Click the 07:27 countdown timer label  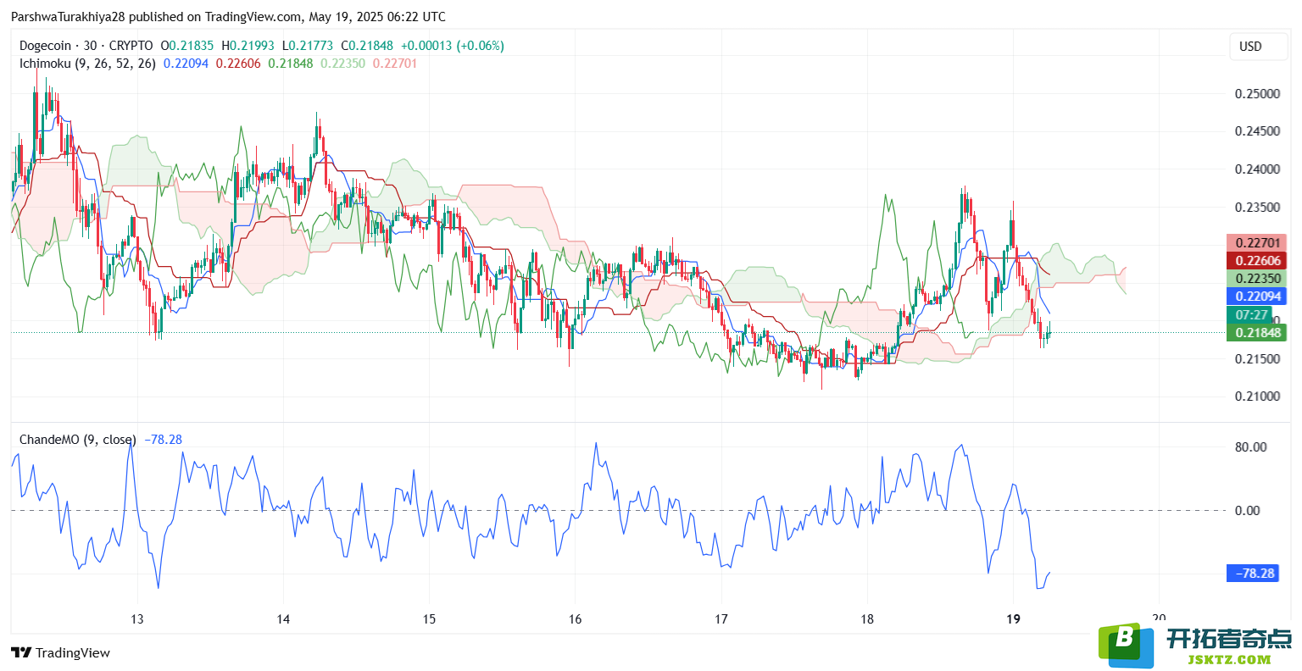coord(1250,315)
